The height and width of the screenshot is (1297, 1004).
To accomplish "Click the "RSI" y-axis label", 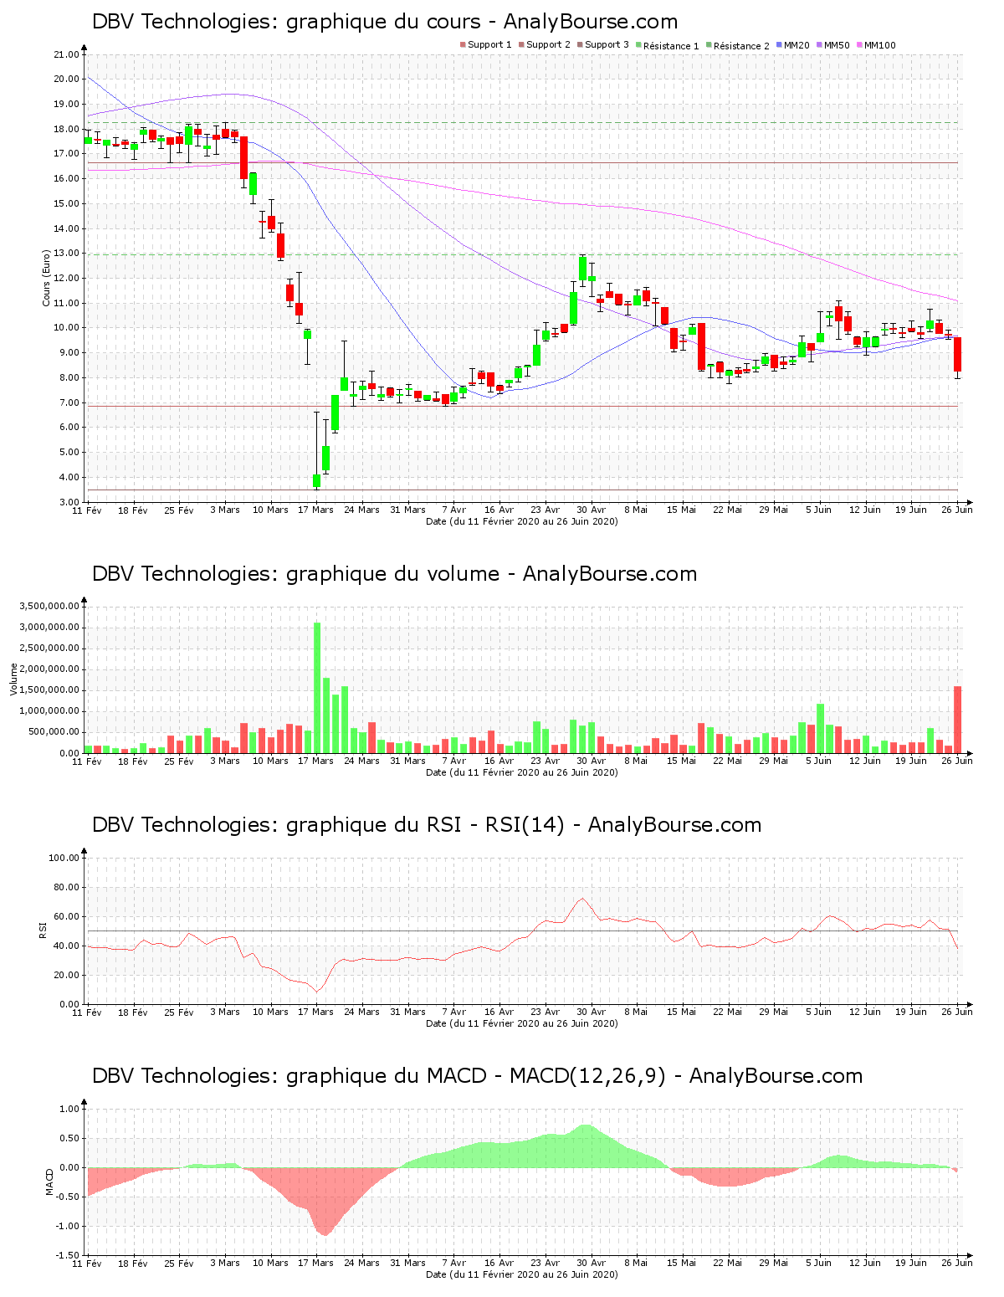I will [42, 930].
